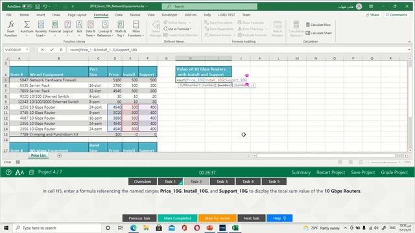Switch to the Page Layout tab

pyautogui.click(x=77, y=15)
